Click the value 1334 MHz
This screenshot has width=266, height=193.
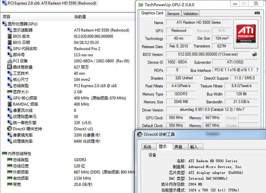click(83, 178)
